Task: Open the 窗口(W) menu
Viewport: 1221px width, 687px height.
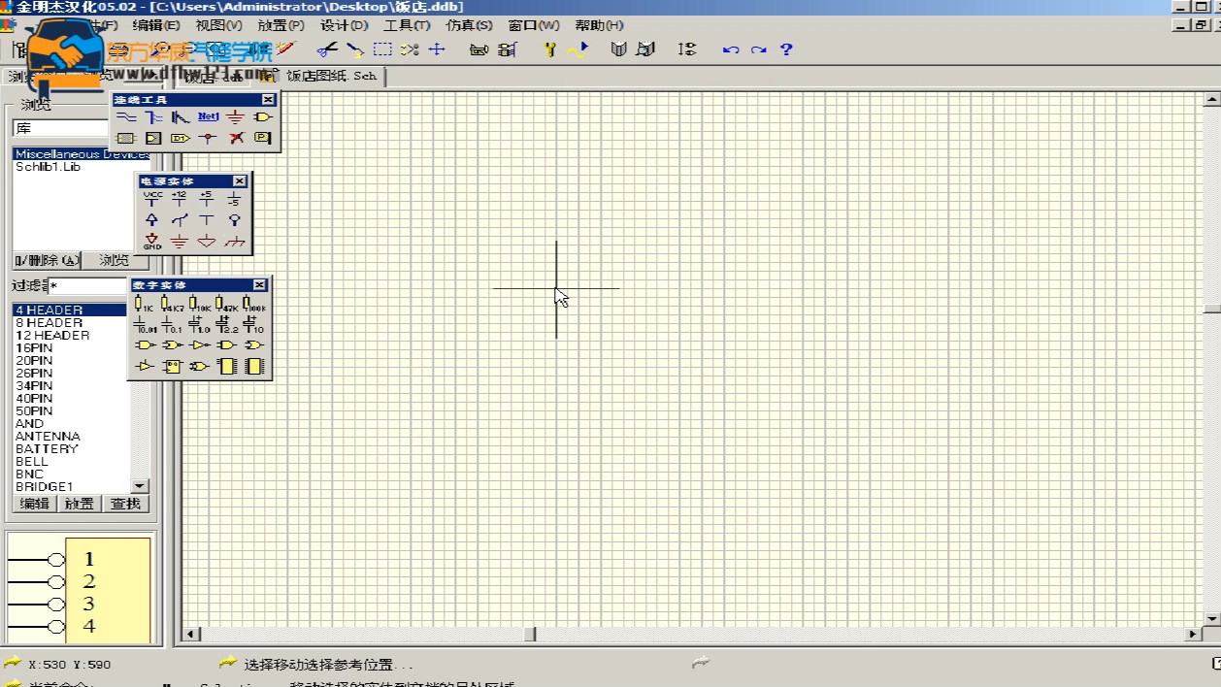Action: 534,25
